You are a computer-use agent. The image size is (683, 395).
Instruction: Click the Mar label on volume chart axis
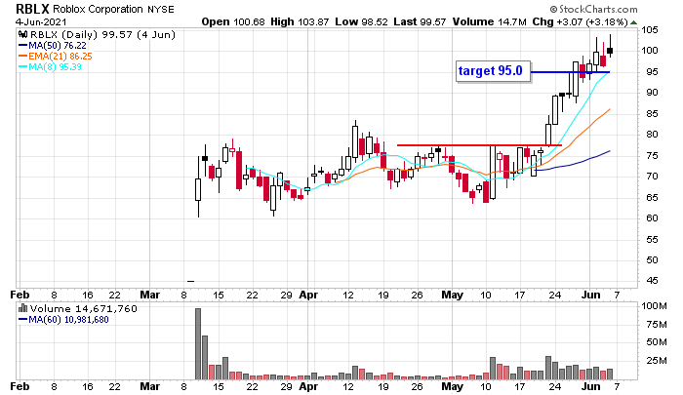[x=150, y=386]
